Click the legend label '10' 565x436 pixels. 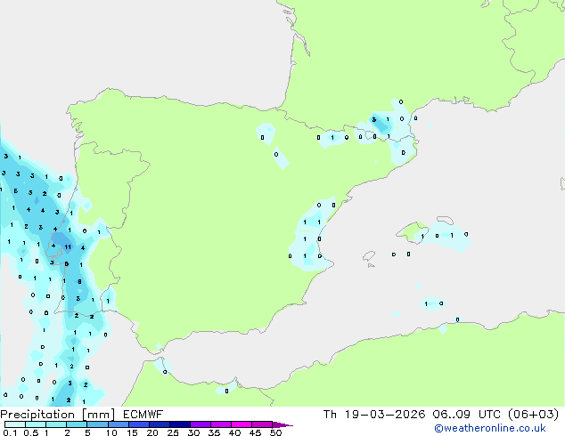[x=111, y=432]
